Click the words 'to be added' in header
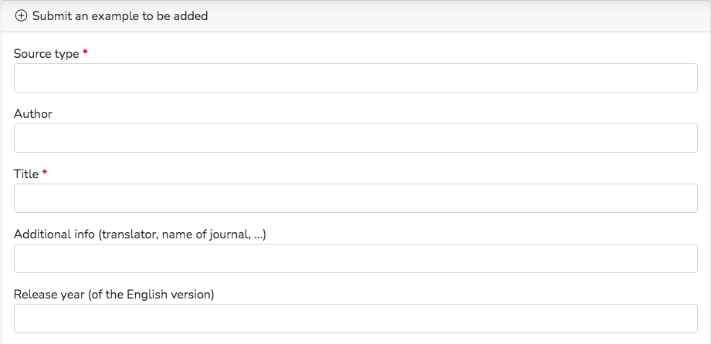The height and width of the screenshot is (344, 711). click(175, 16)
